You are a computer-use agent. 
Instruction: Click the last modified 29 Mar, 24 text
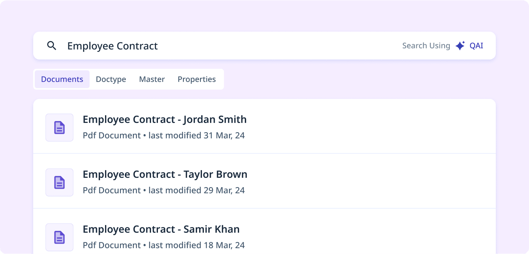point(197,191)
